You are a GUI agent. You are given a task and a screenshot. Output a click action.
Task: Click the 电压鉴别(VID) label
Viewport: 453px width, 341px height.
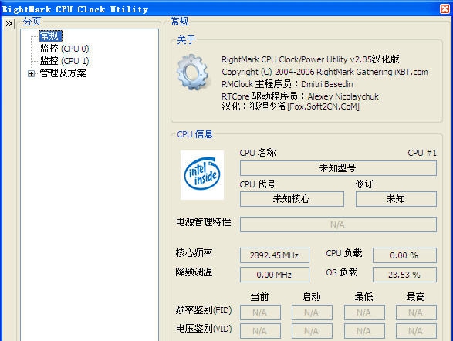tap(204, 329)
